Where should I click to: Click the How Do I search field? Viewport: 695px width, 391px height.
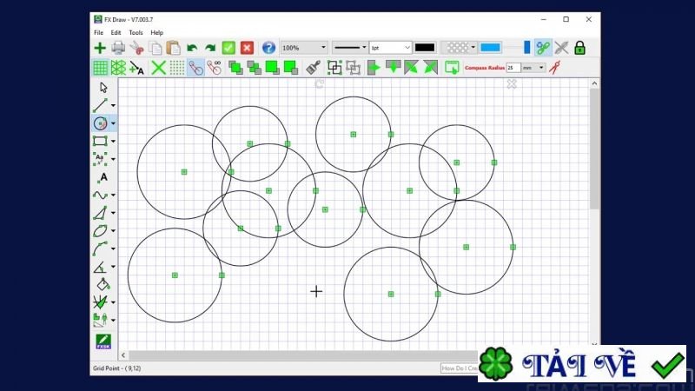point(460,368)
